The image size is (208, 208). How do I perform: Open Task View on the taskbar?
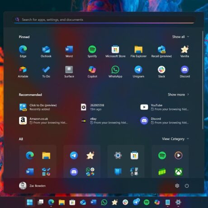[x=40, y=202]
